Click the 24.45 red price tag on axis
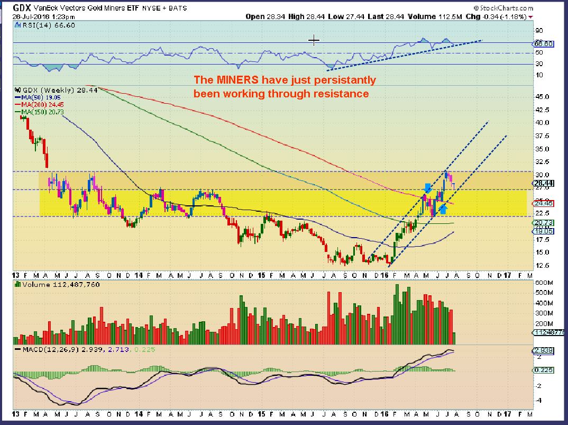Screen dimensions: 568x425 click(x=542, y=203)
